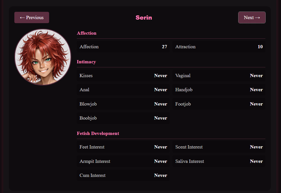Select the Affection section header
This screenshot has width=281, height=193.
click(x=87, y=33)
